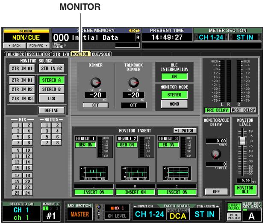Select MIX bus 24 button
Screen dimensions: 265x224
(x=28, y=193)
